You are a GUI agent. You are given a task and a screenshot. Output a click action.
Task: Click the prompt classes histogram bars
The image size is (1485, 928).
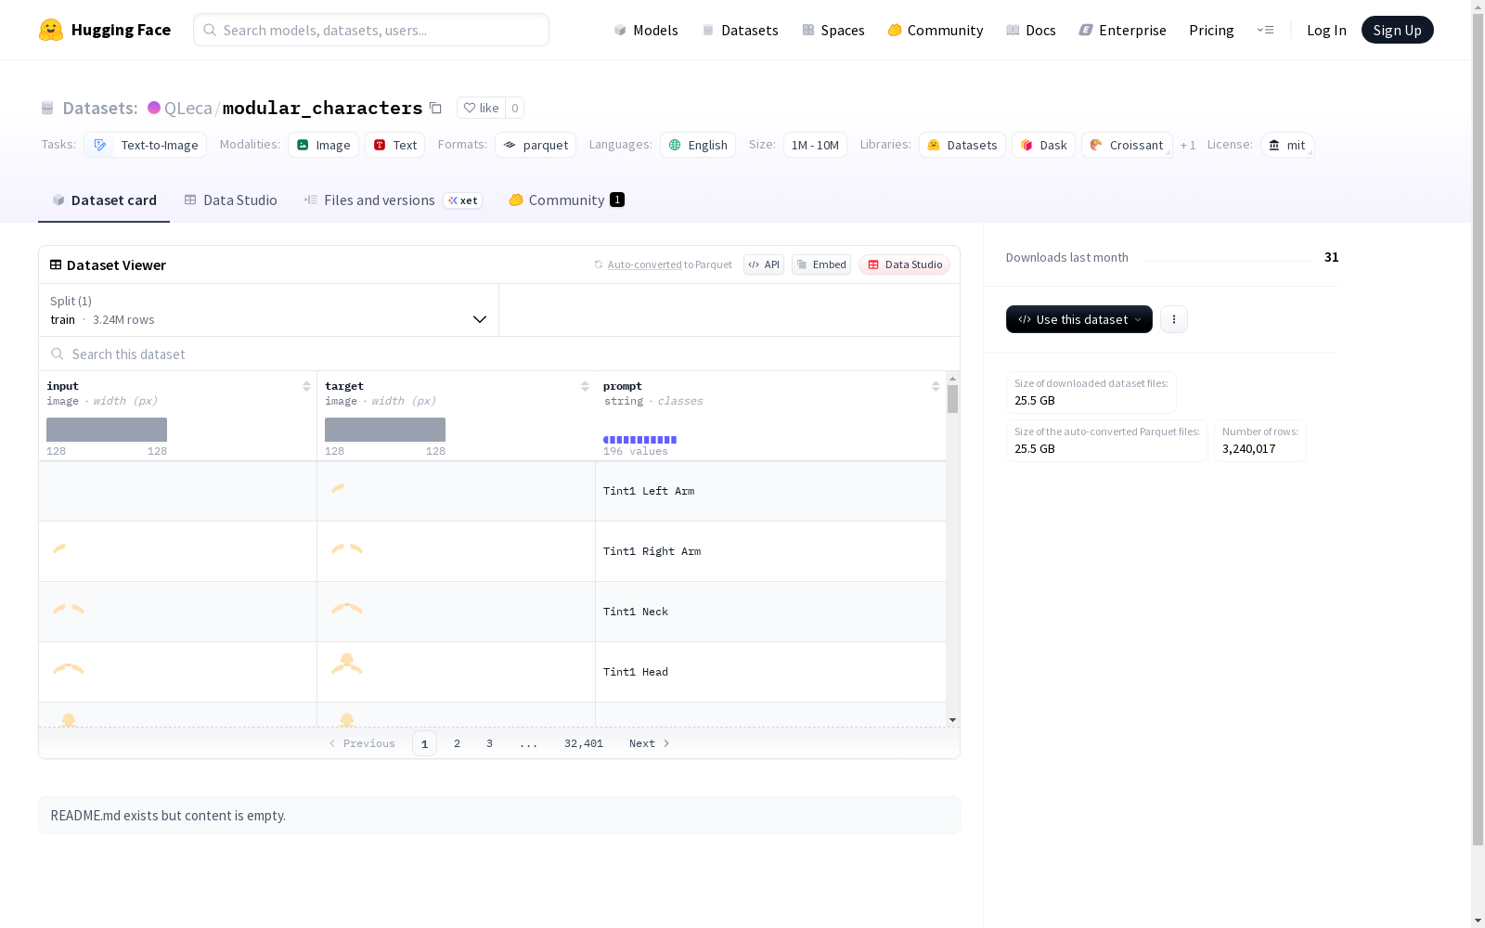(639, 440)
